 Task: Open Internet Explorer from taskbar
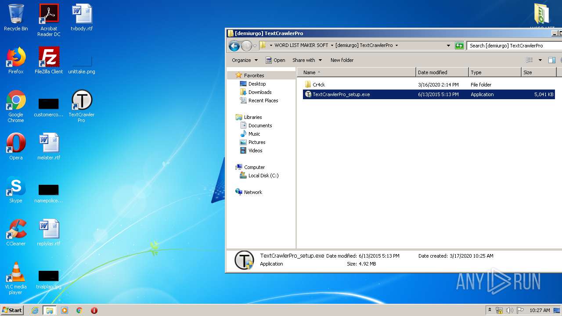pyautogui.click(x=35, y=310)
